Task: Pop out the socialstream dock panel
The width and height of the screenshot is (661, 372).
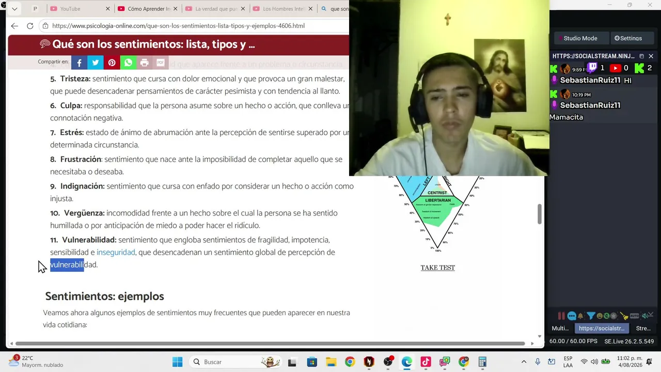Action: pyautogui.click(x=642, y=56)
